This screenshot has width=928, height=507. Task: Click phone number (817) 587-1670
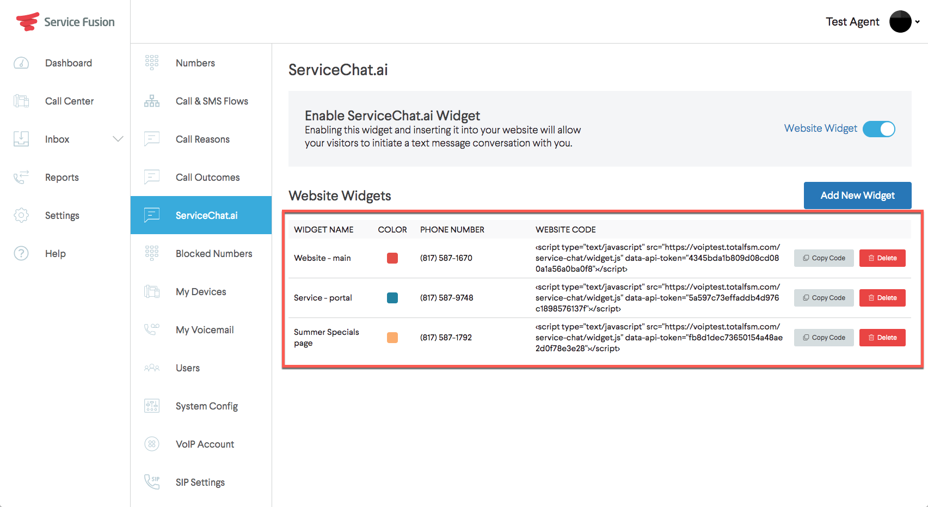coord(446,258)
